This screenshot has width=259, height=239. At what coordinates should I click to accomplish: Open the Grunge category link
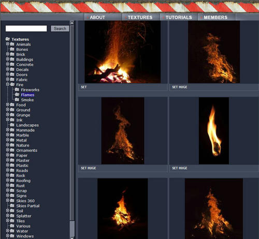click(x=23, y=115)
